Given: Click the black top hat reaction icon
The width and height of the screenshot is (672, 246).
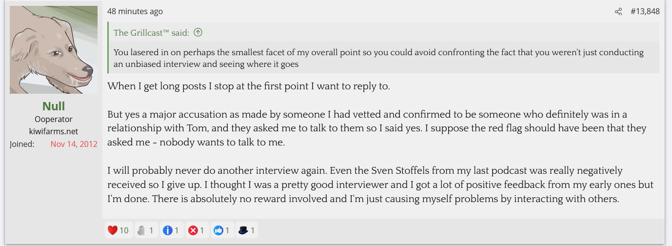Looking at the screenshot, I should 243,230.
